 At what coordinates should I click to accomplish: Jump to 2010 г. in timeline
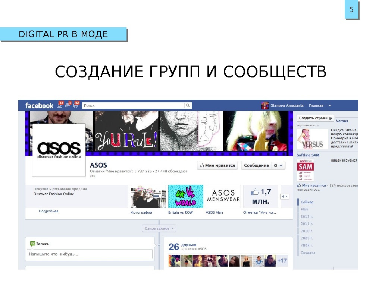(x=307, y=231)
